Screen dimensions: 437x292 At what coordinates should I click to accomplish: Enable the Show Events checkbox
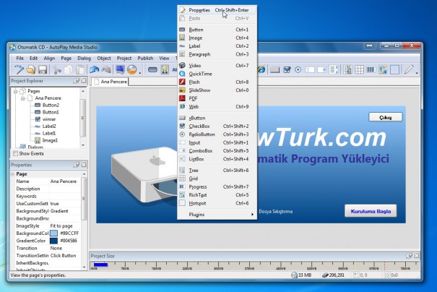tap(16, 153)
